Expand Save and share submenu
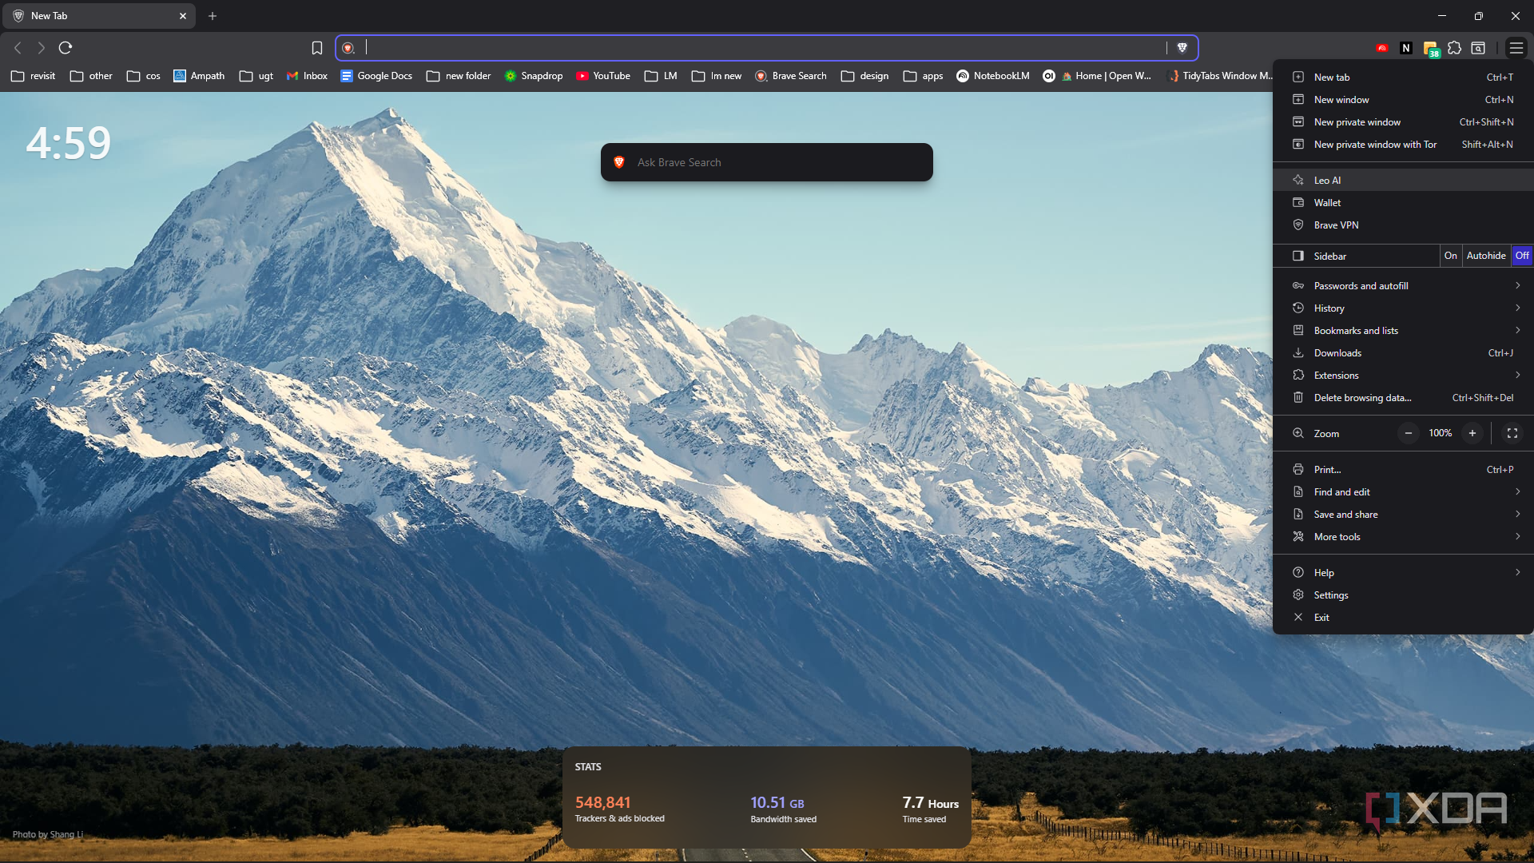The width and height of the screenshot is (1534, 863). [1403, 515]
